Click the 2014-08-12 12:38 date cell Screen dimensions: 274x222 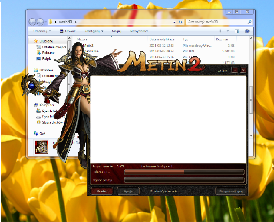161,45
